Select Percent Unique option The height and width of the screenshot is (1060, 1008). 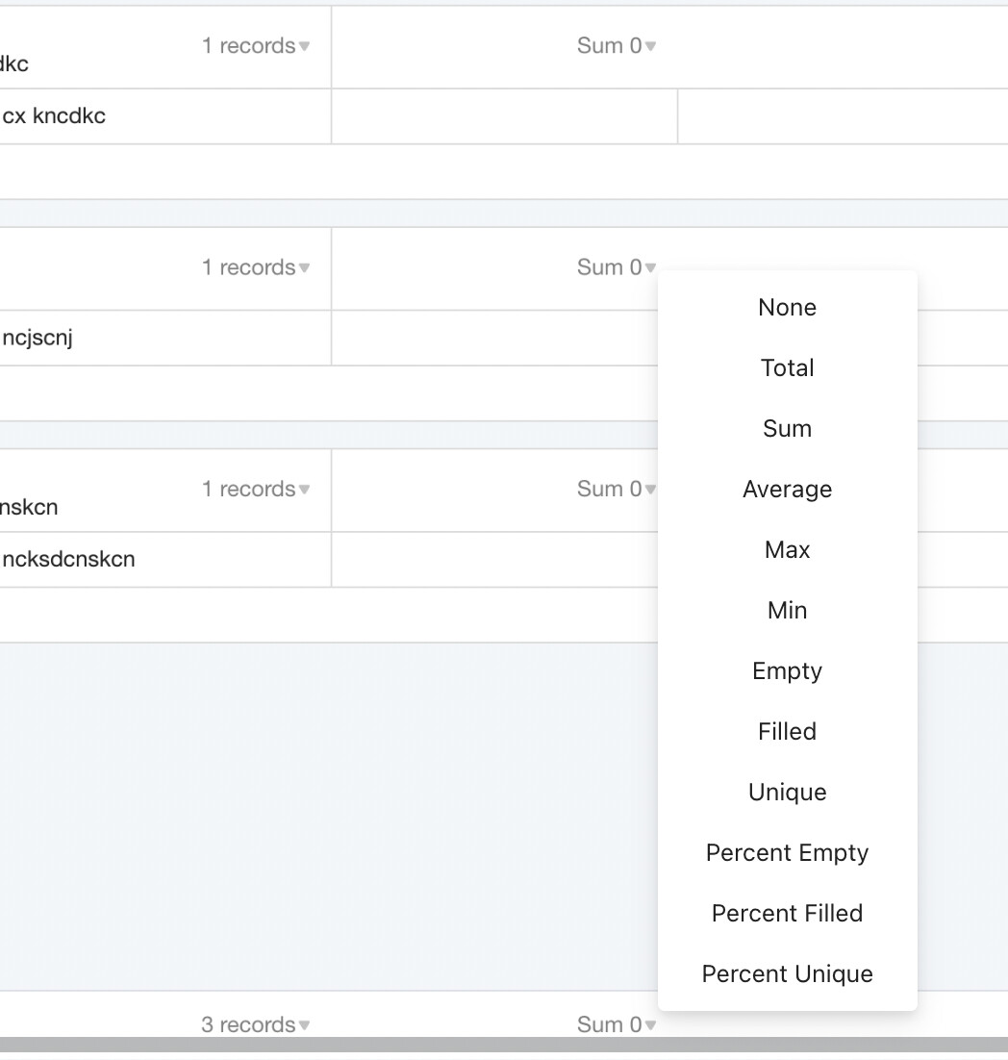[787, 974]
